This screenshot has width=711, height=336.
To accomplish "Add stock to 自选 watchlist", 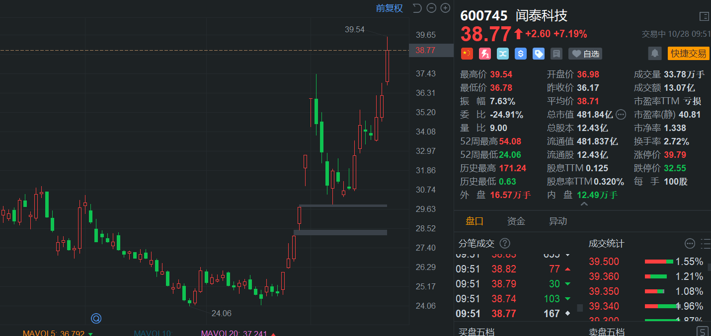I will (585, 54).
